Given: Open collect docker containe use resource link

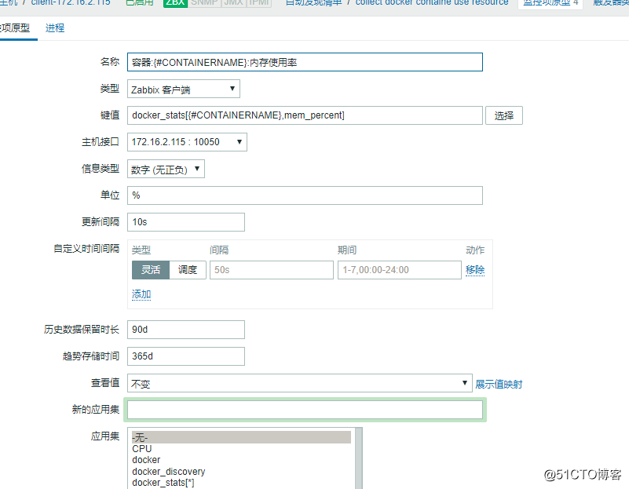Looking at the screenshot, I should pyautogui.click(x=432, y=3).
